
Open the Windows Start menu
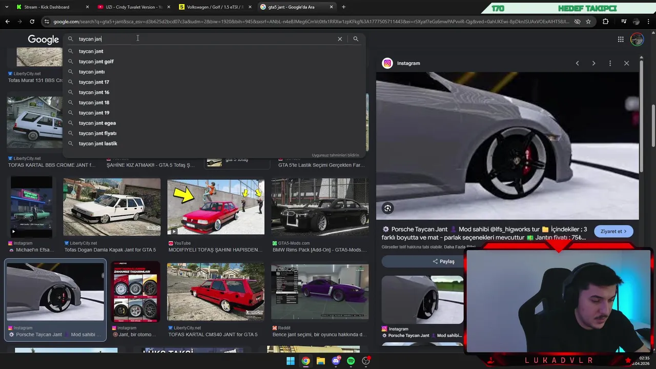point(291,361)
